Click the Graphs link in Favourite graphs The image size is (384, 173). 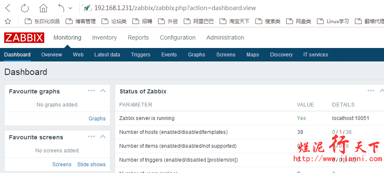click(97, 119)
